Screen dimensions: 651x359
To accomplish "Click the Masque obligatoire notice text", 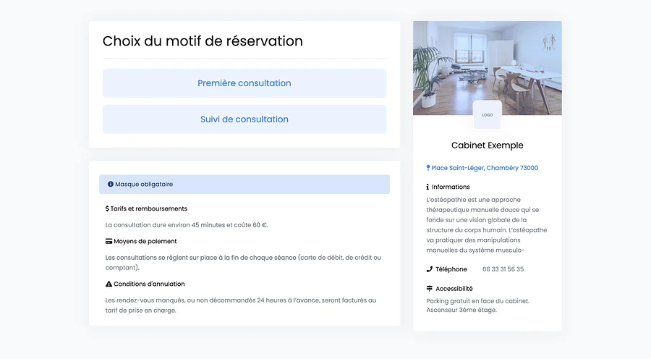I will [144, 184].
